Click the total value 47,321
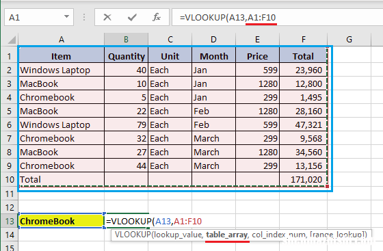 303,124
